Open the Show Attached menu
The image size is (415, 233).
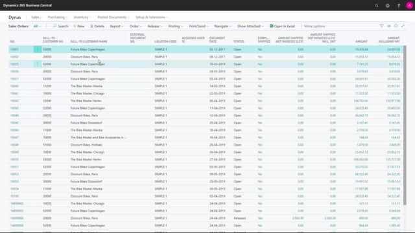[x=250, y=26]
